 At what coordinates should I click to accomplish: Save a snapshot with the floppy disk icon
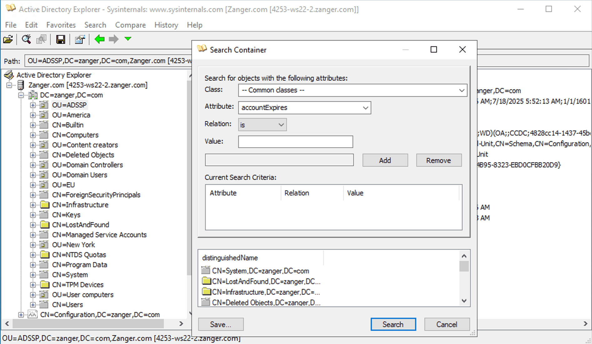click(x=61, y=39)
